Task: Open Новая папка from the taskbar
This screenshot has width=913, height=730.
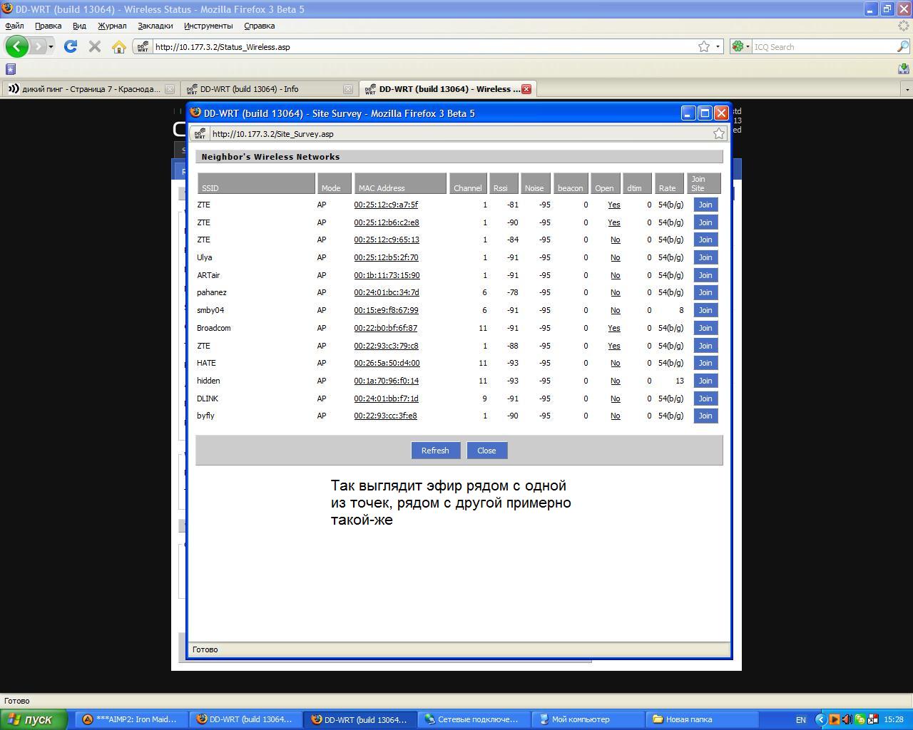Action: (700, 719)
